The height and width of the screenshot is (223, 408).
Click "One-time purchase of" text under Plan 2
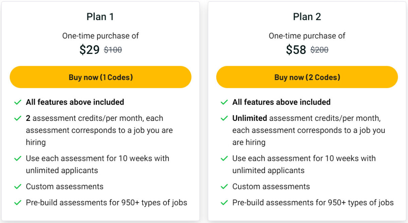pos(307,36)
